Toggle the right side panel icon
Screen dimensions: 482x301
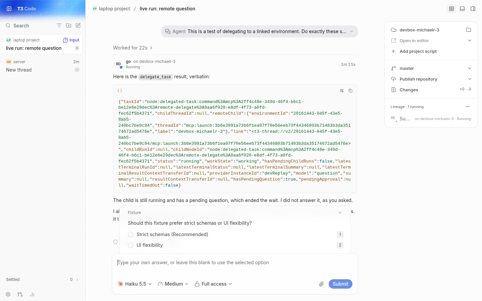473,9
